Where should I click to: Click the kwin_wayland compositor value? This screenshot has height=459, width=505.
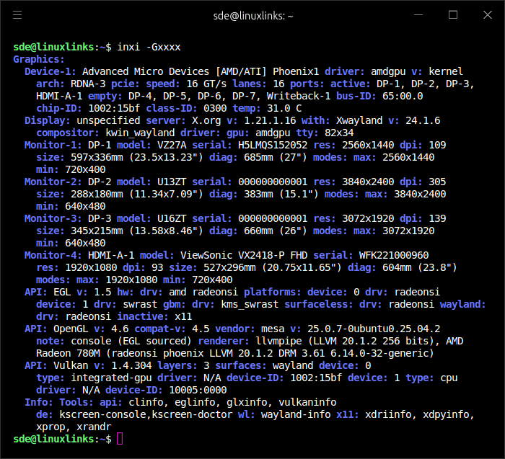coord(137,133)
